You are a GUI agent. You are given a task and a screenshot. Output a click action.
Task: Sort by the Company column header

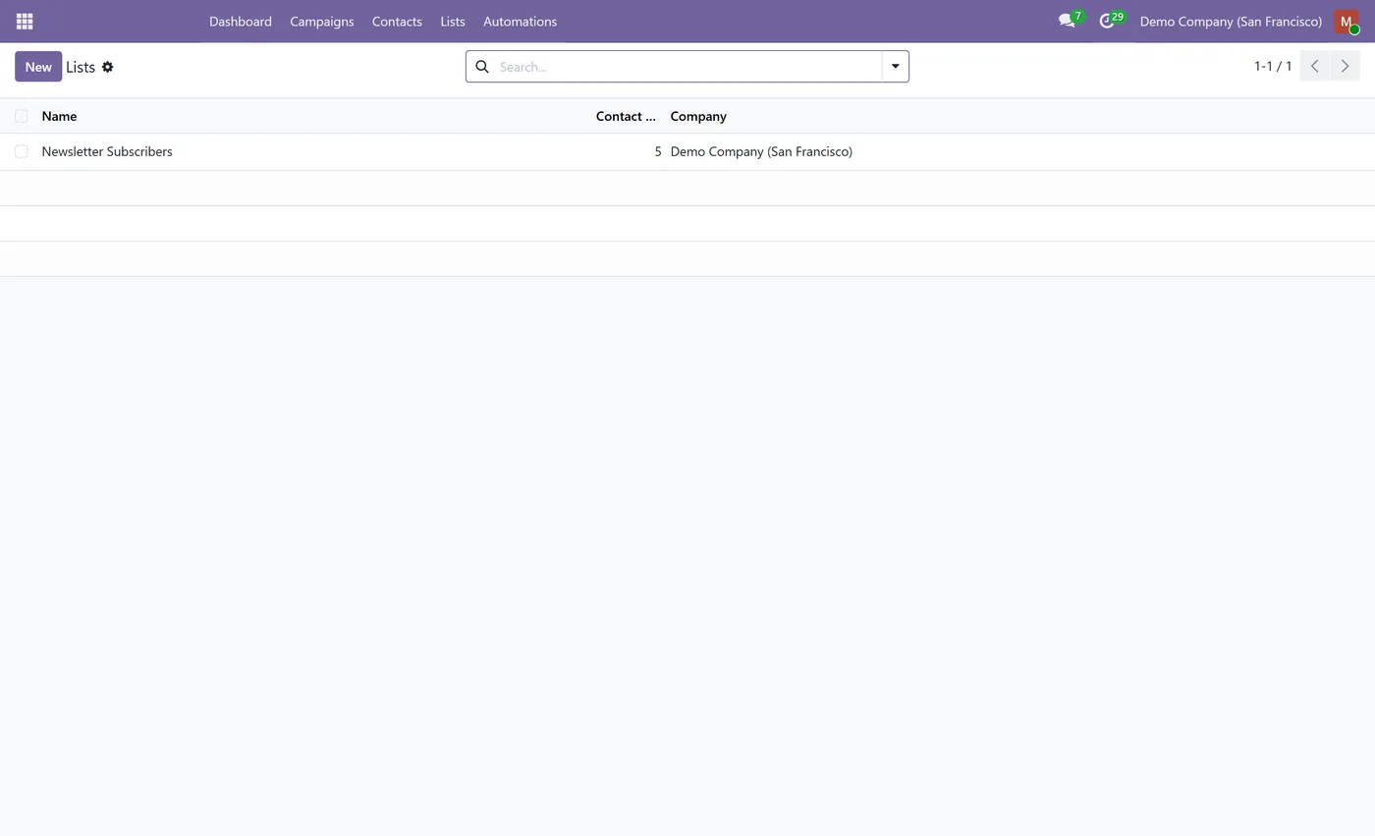pos(698,116)
